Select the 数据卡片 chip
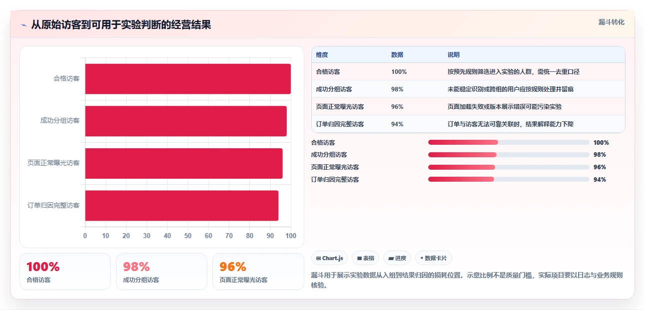The width and height of the screenshot is (645, 310). [x=434, y=258]
